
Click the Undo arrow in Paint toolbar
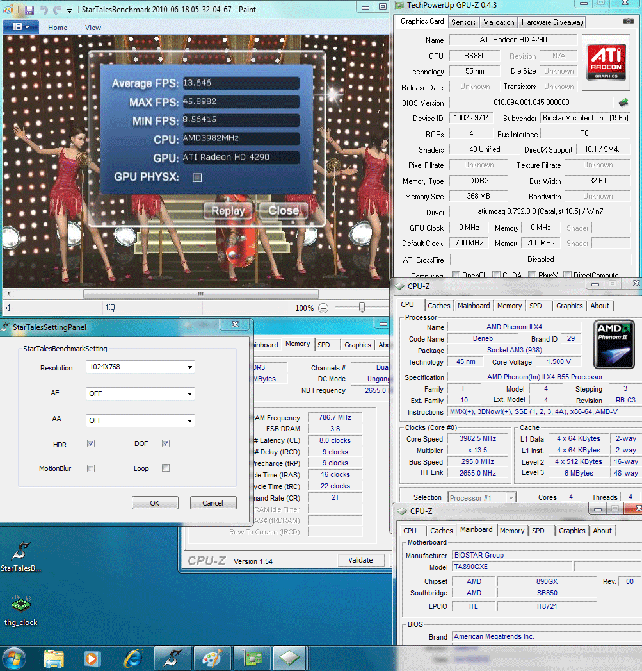click(44, 10)
